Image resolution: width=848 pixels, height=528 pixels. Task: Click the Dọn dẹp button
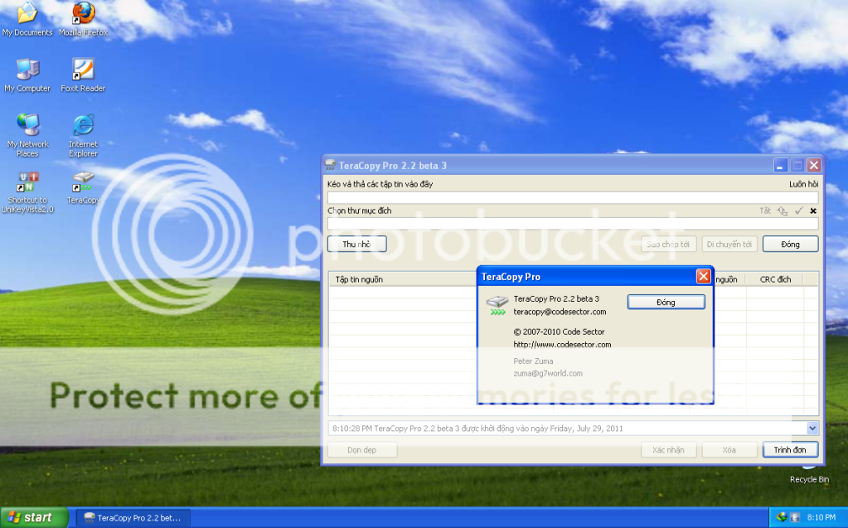pos(361,449)
